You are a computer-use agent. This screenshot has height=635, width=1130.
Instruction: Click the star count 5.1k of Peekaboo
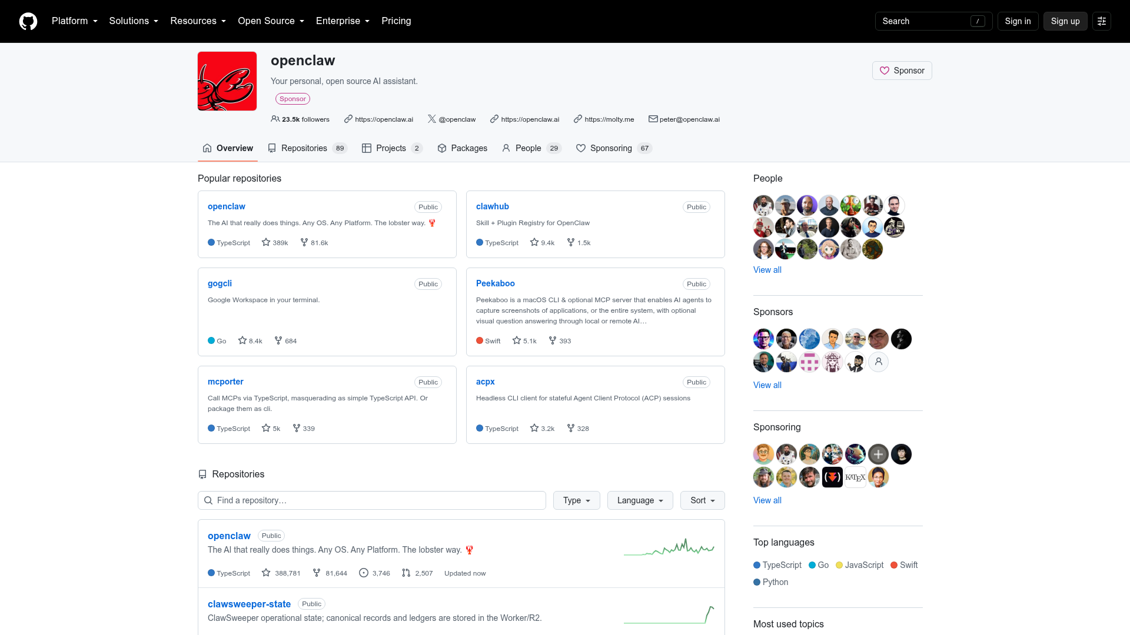click(x=524, y=340)
